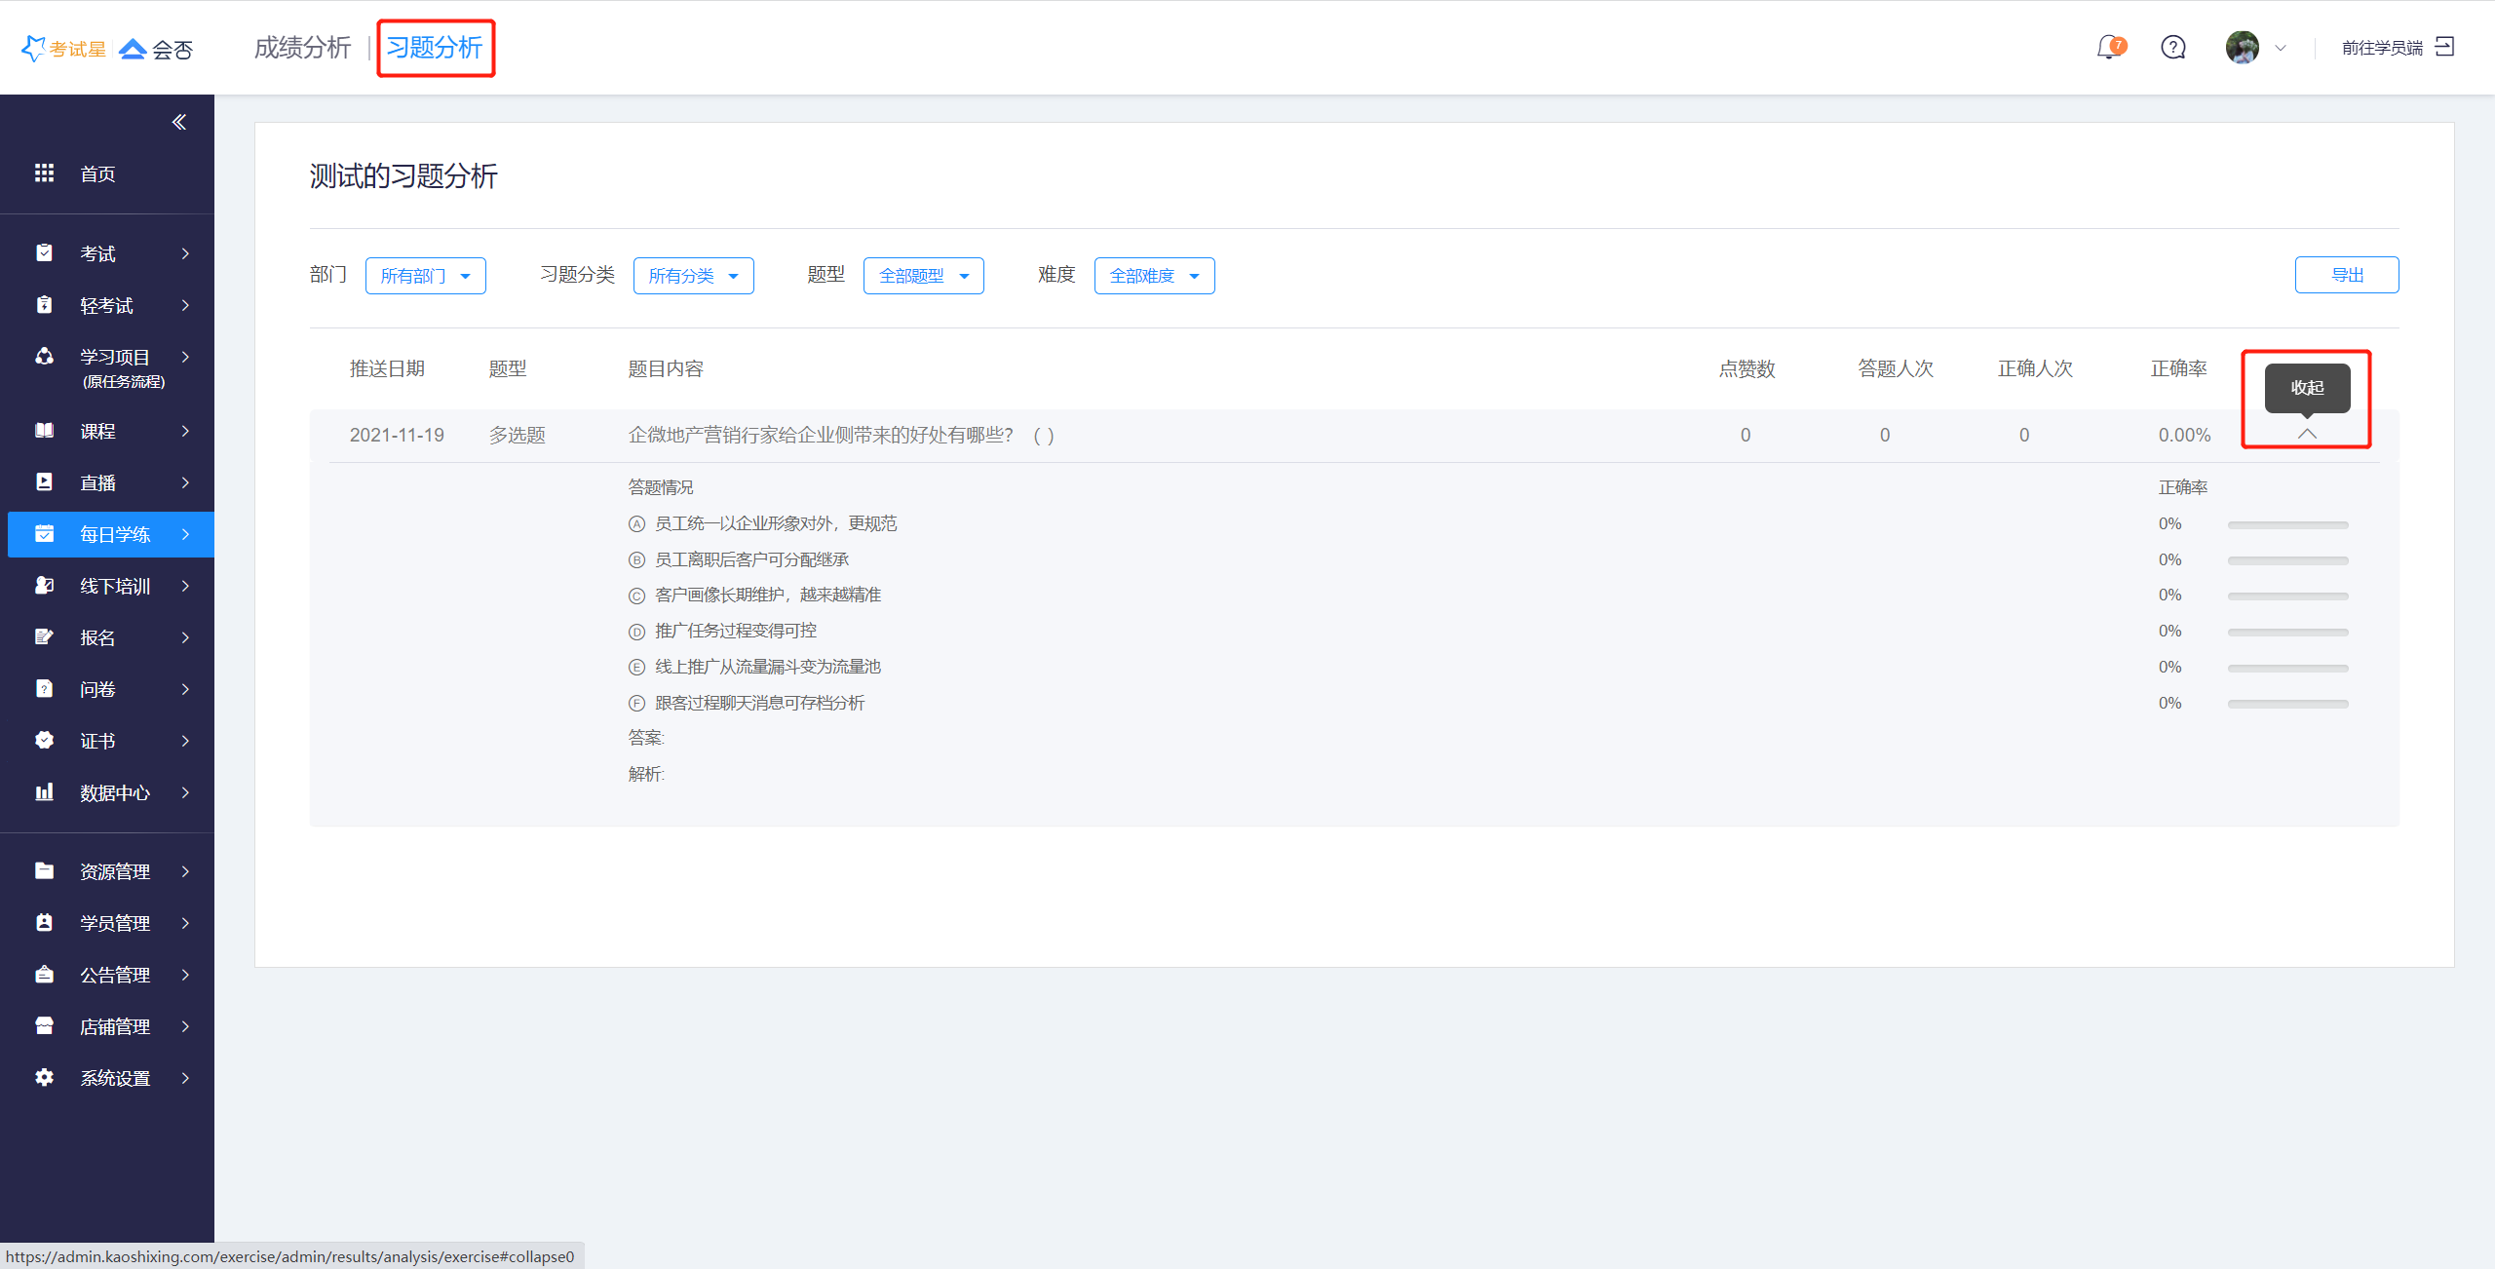This screenshot has width=2495, height=1269.
Task: Open the help question mark icon
Action: pos(2172,47)
